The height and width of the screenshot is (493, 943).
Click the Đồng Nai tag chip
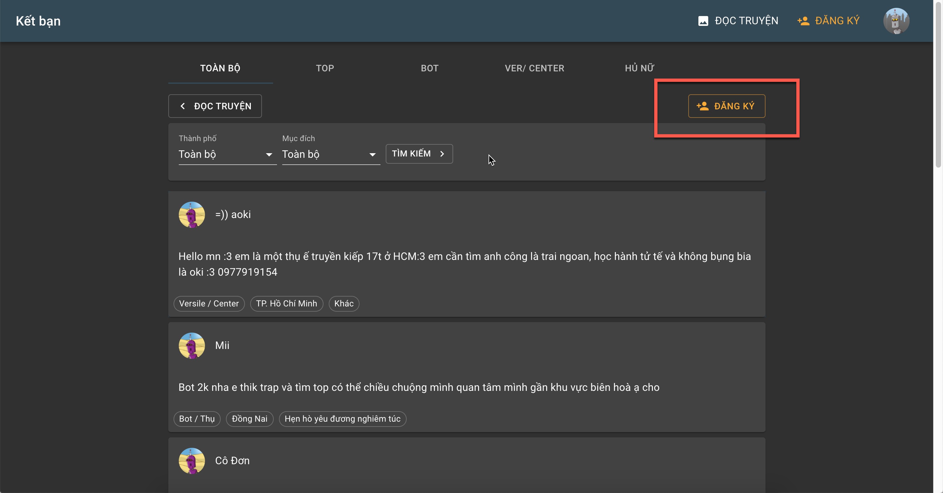250,419
